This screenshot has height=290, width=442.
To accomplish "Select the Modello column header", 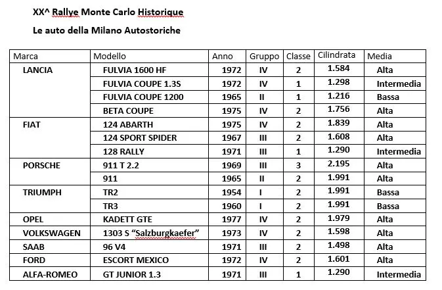I will point(109,57).
